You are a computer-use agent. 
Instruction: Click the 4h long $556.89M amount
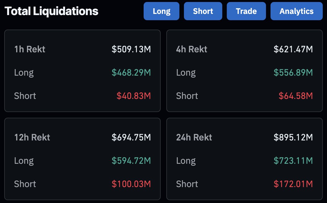[293, 72]
